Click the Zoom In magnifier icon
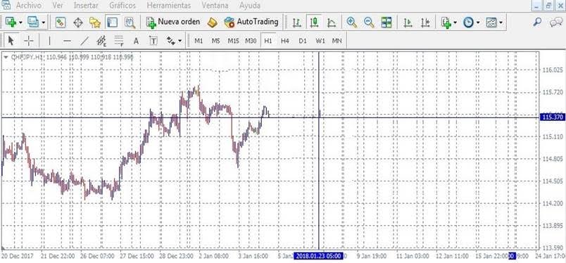The width and height of the screenshot is (566, 263). [351, 23]
